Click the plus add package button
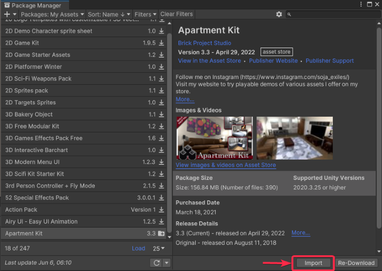 pos(7,14)
